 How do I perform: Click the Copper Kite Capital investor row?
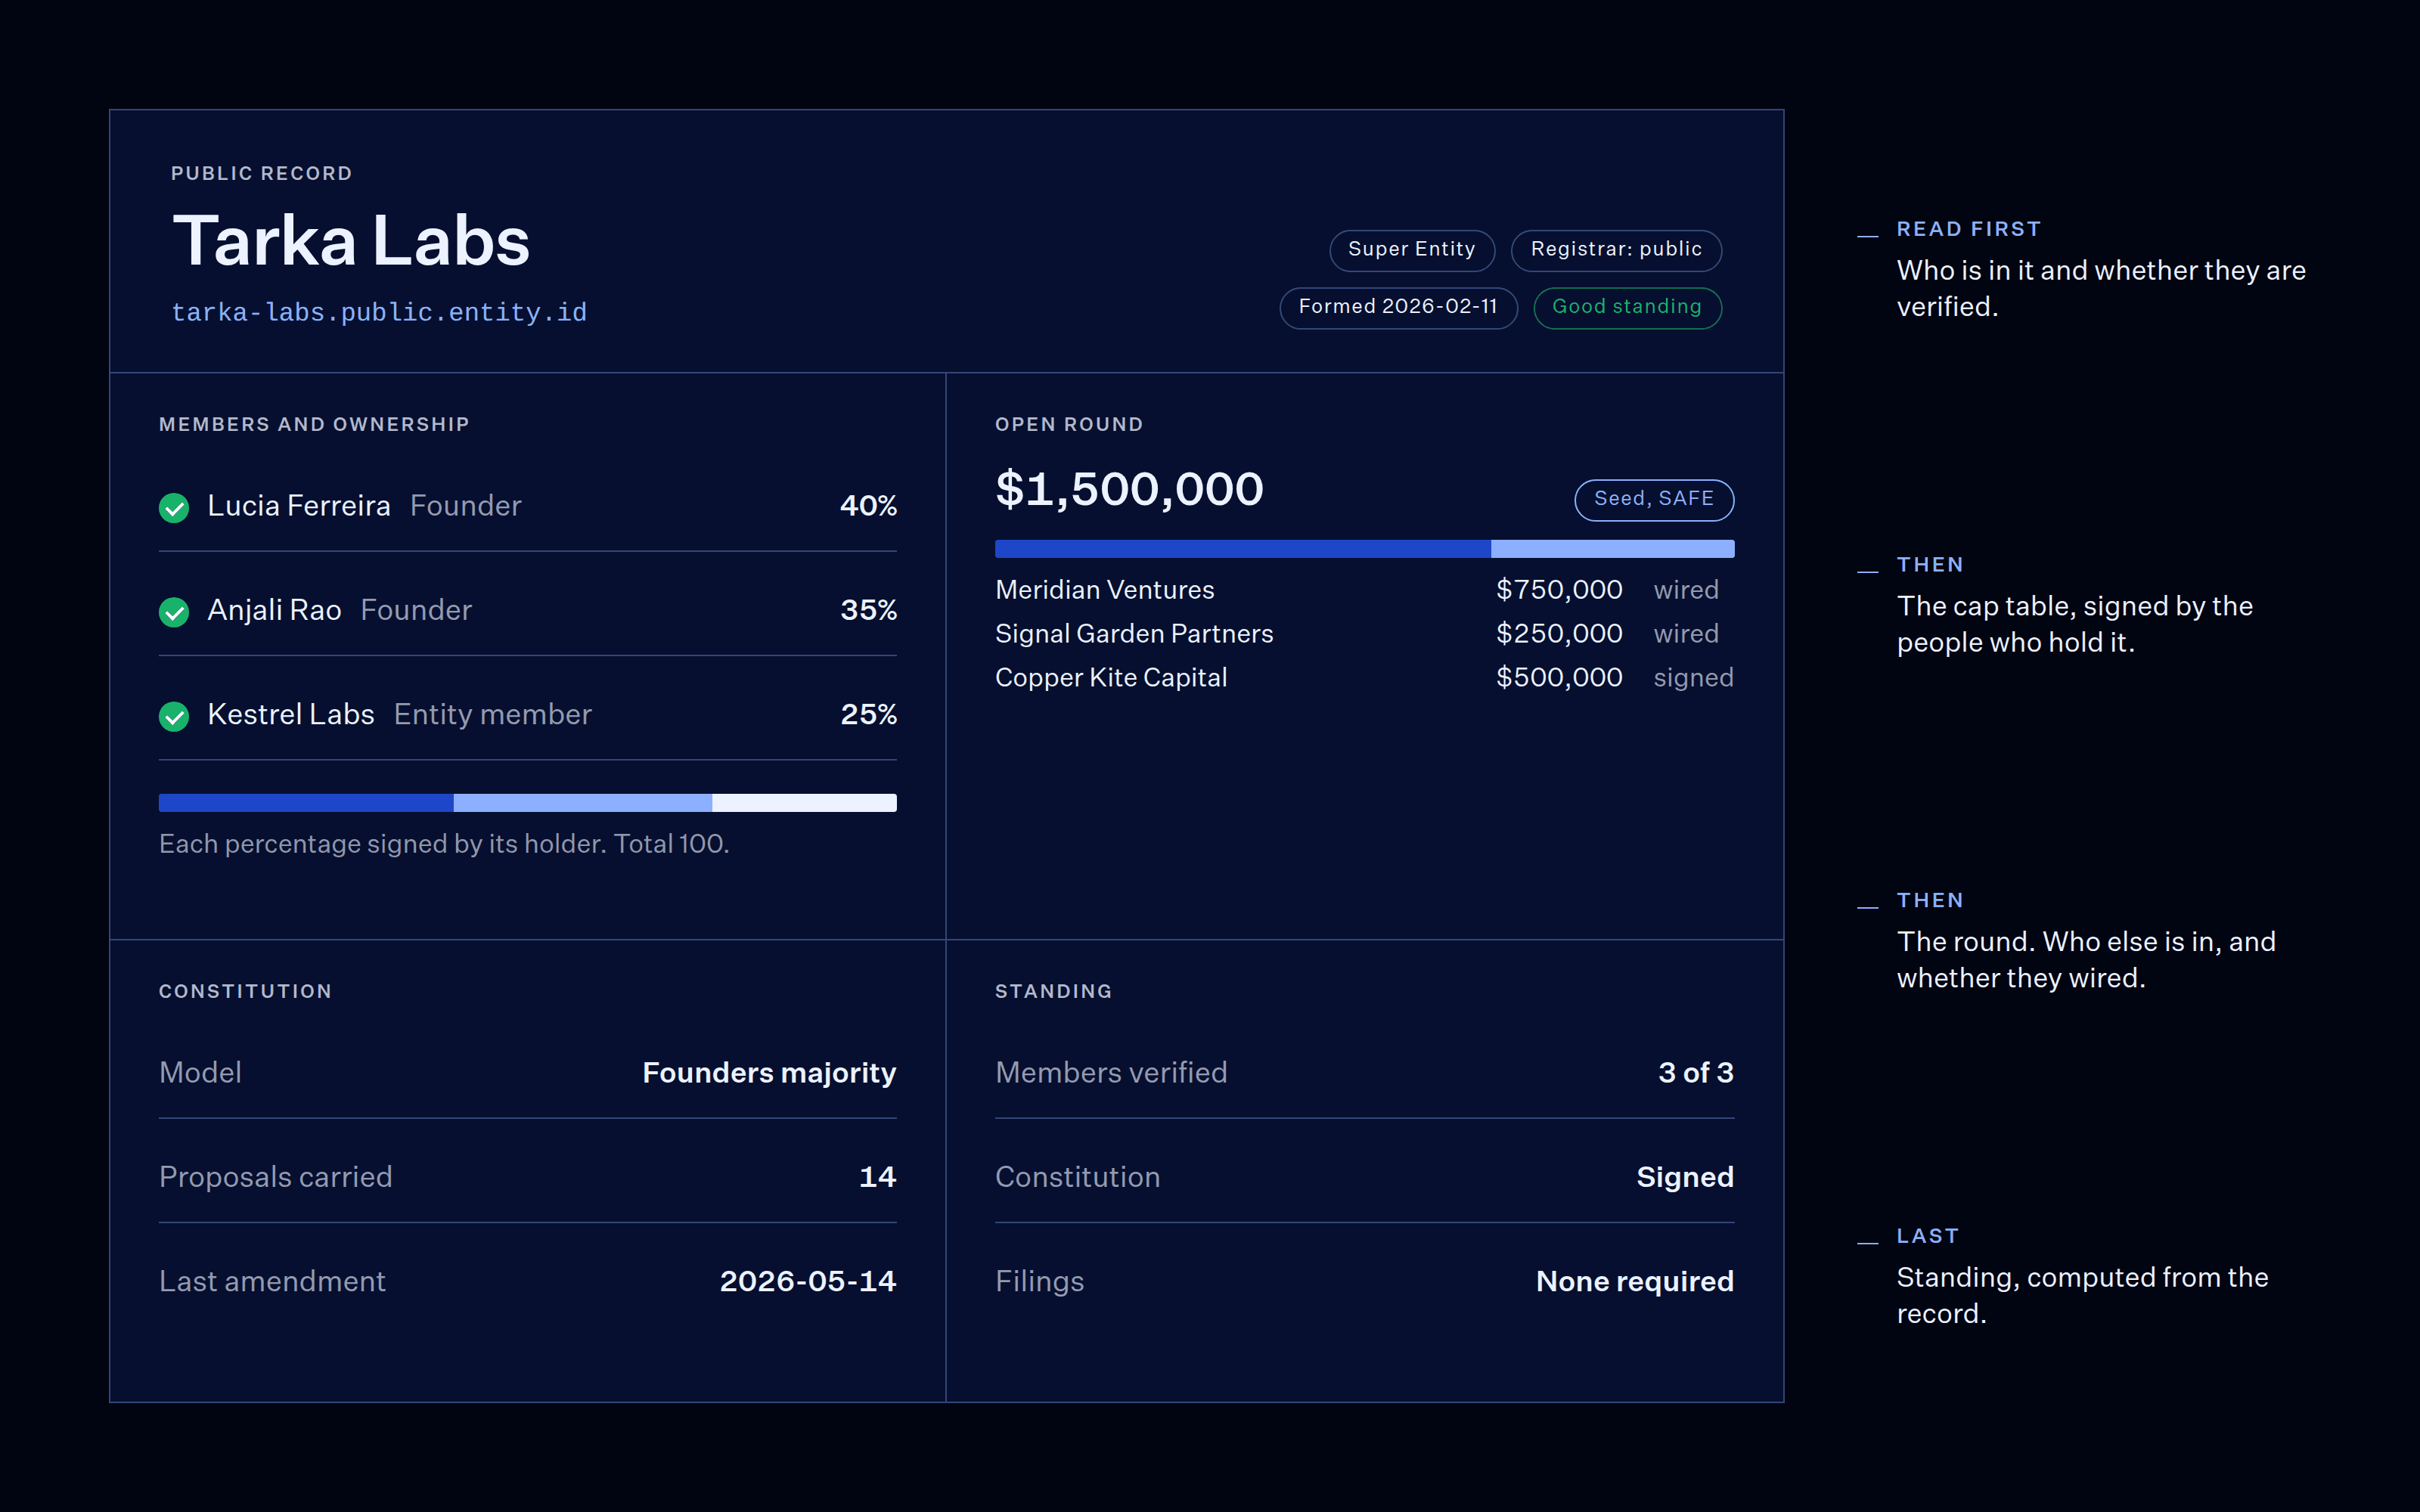[1364, 678]
